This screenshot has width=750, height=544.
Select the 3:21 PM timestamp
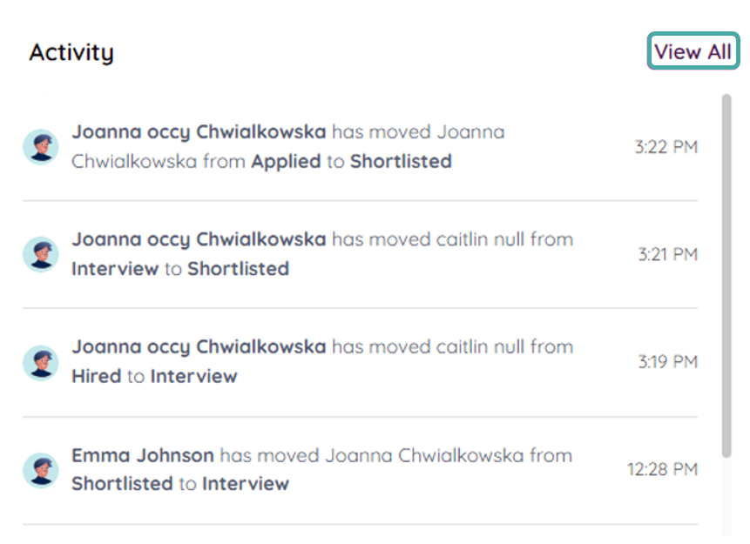667,254
